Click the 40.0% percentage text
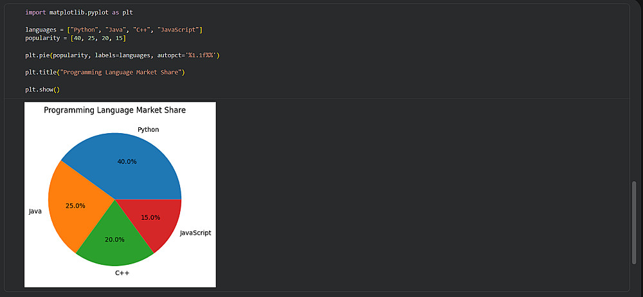 click(127, 161)
